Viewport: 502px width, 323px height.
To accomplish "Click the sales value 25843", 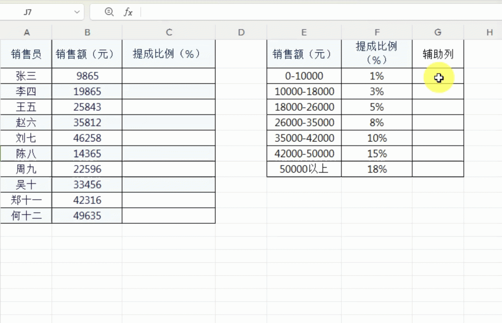I will pos(87,107).
